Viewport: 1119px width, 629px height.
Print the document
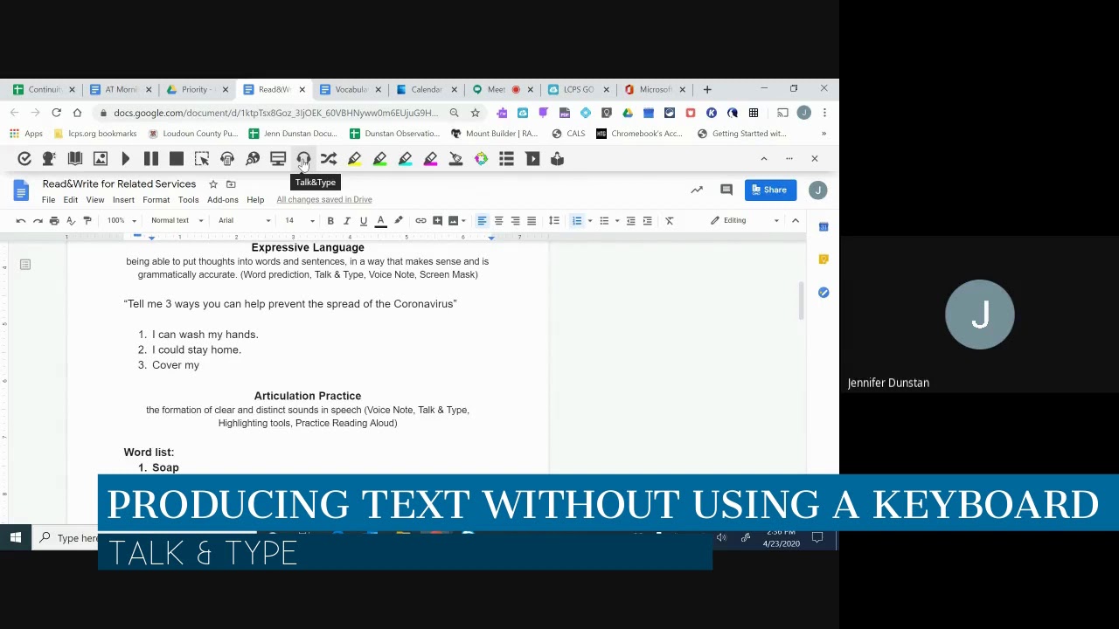click(54, 221)
